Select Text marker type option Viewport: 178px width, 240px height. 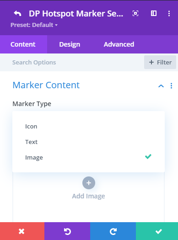tap(88, 142)
